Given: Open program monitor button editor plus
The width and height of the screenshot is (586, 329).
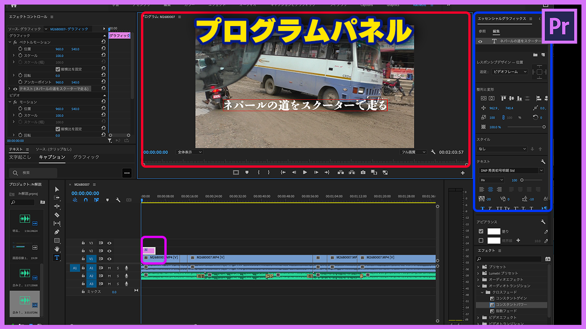Looking at the screenshot, I should 463,173.
